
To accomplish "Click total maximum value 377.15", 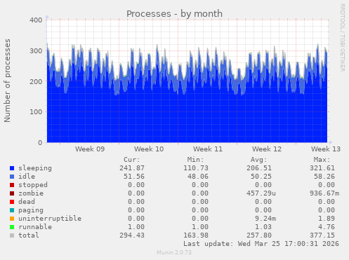I will point(322,235).
